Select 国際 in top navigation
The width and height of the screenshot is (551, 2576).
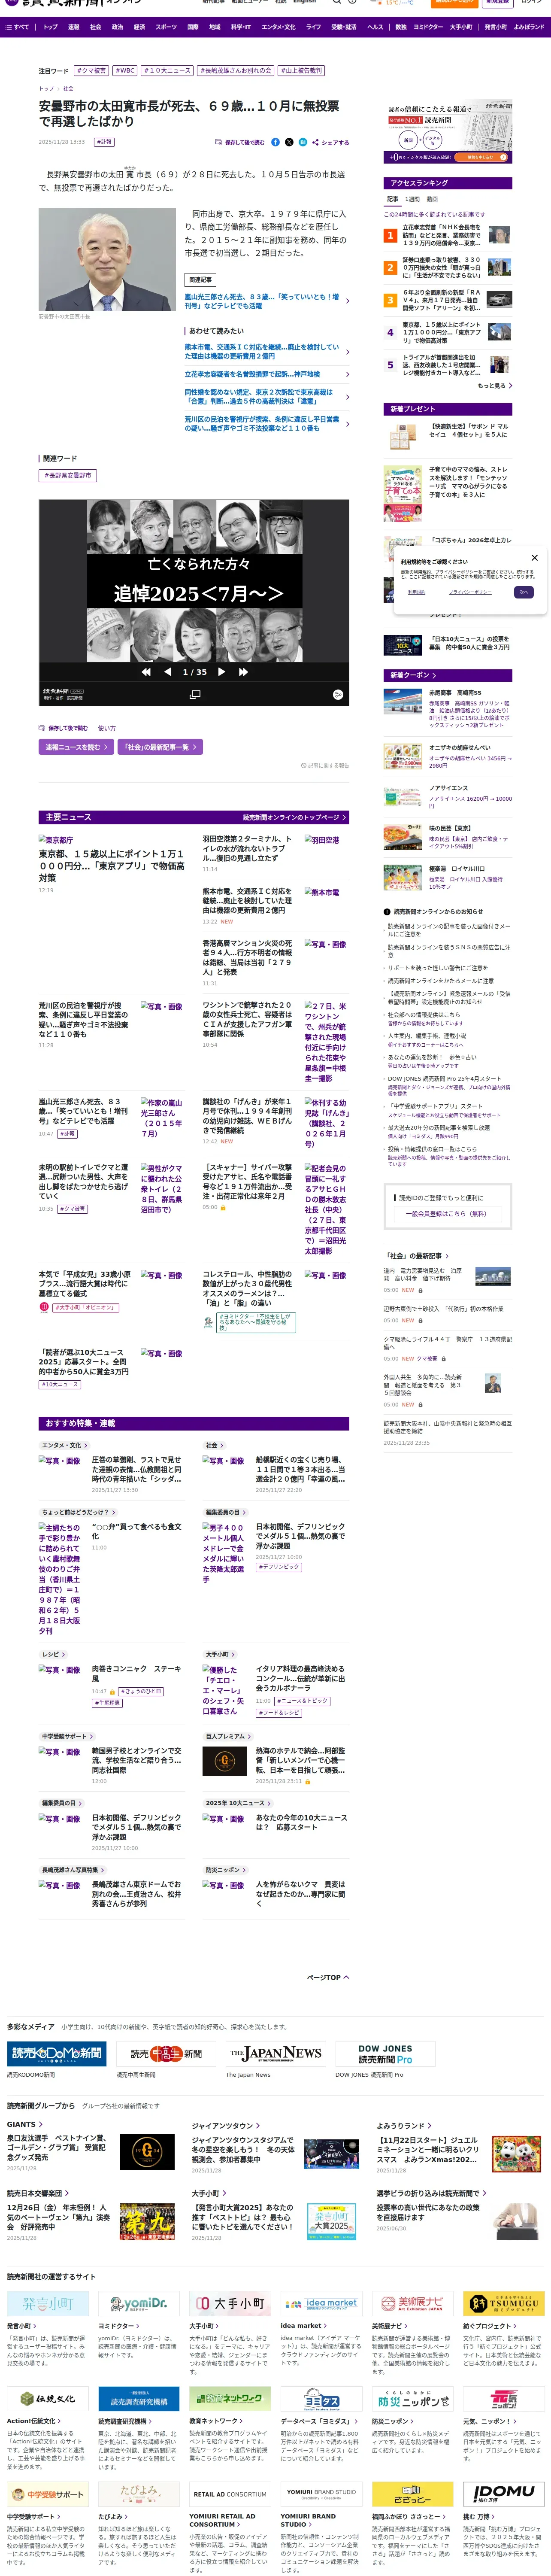pyautogui.click(x=193, y=27)
